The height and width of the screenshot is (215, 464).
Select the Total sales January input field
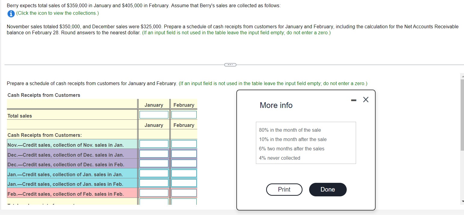pyautogui.click(x=153, y=115)
